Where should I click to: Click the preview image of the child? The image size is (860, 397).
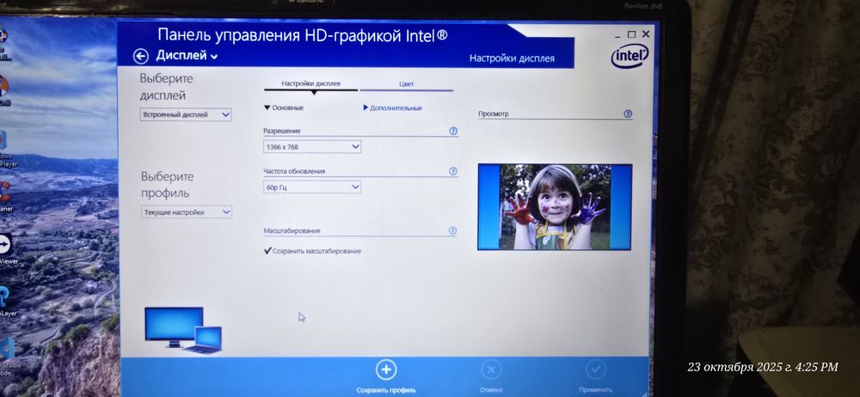pyautogui.click(x=555, y=207)
